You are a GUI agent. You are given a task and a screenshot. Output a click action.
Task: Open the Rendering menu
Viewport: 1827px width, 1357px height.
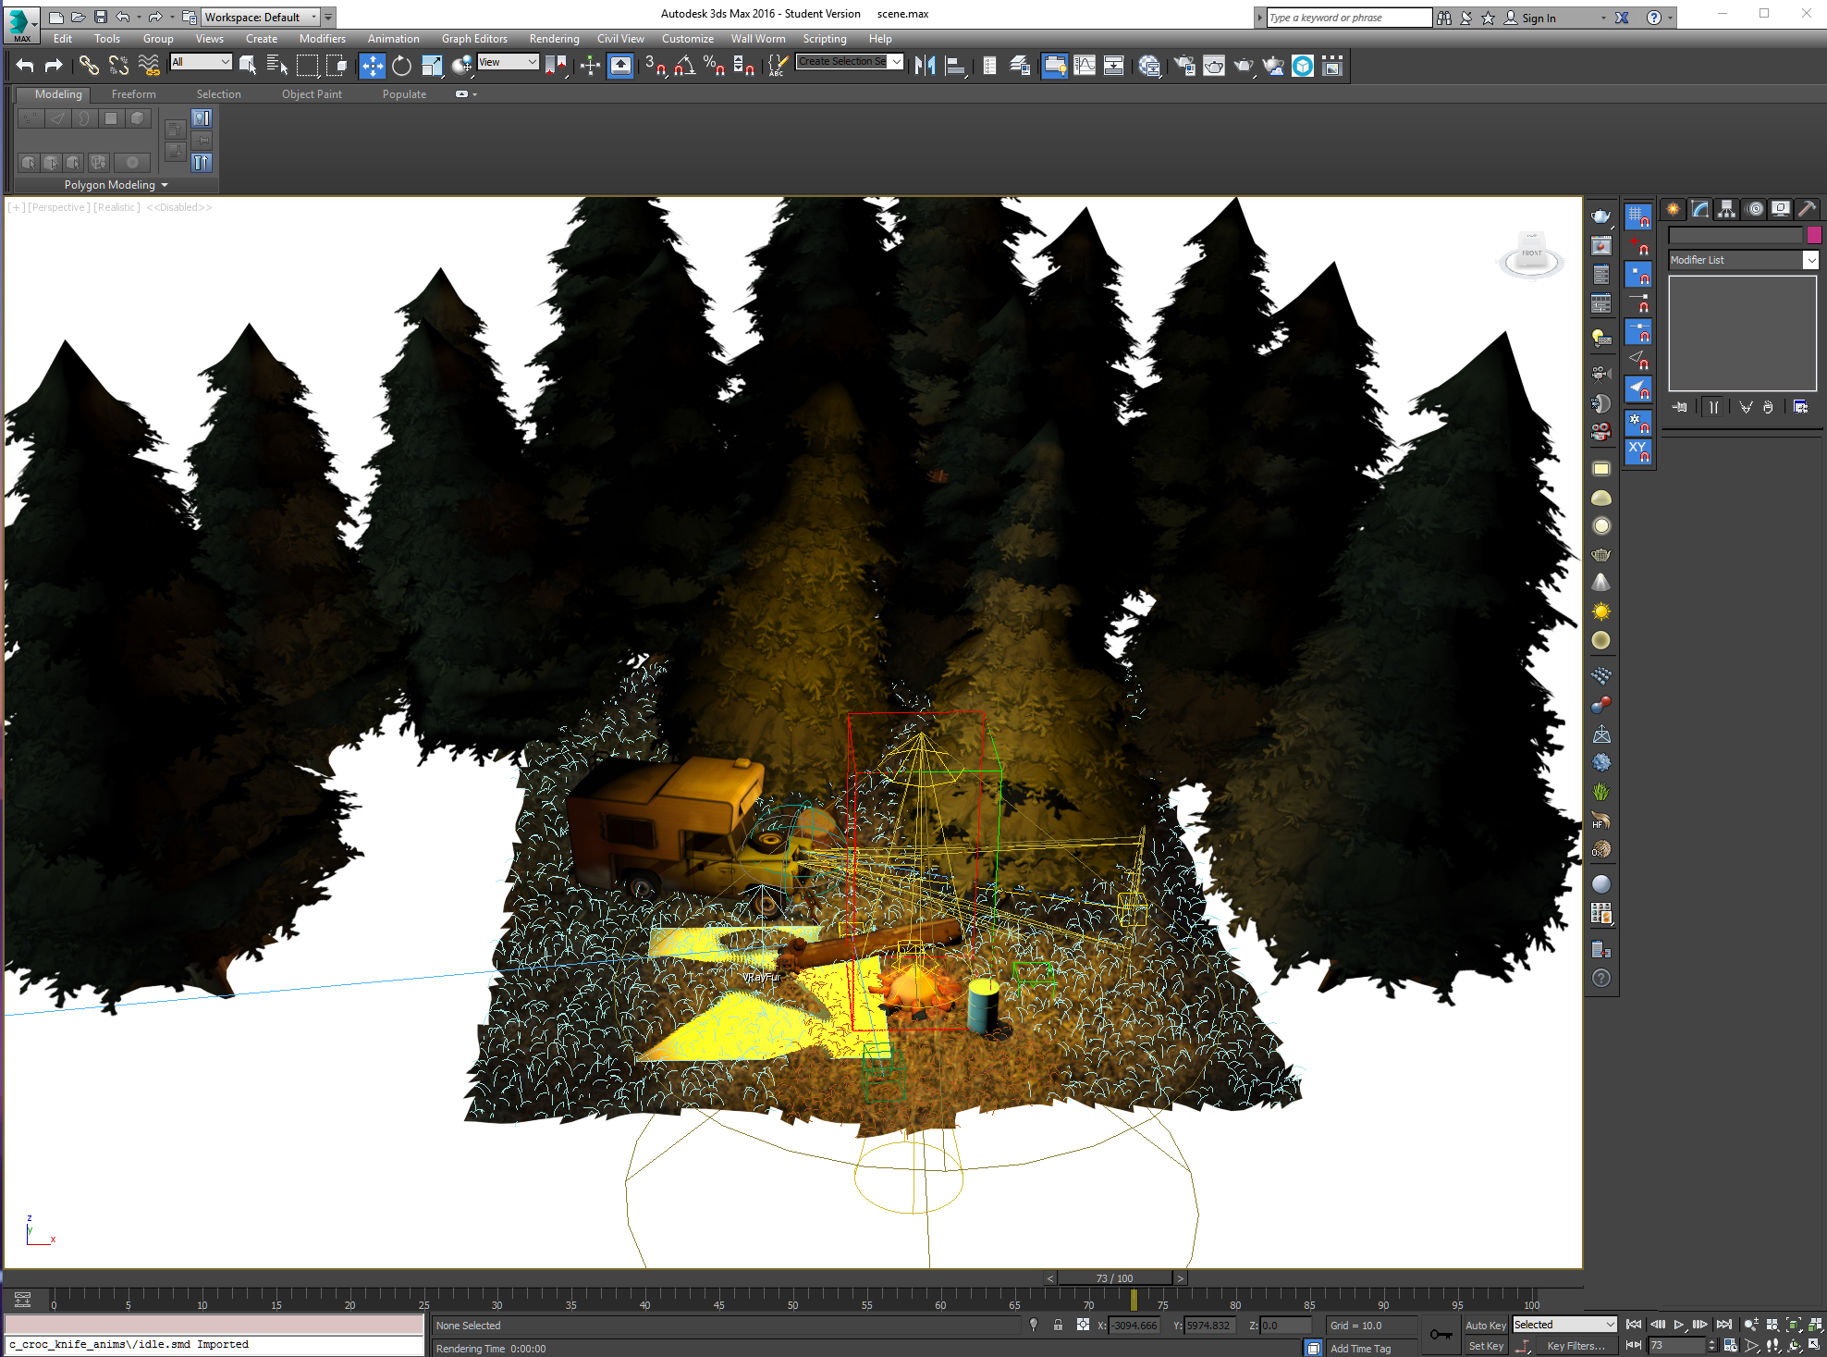[554, 39]
